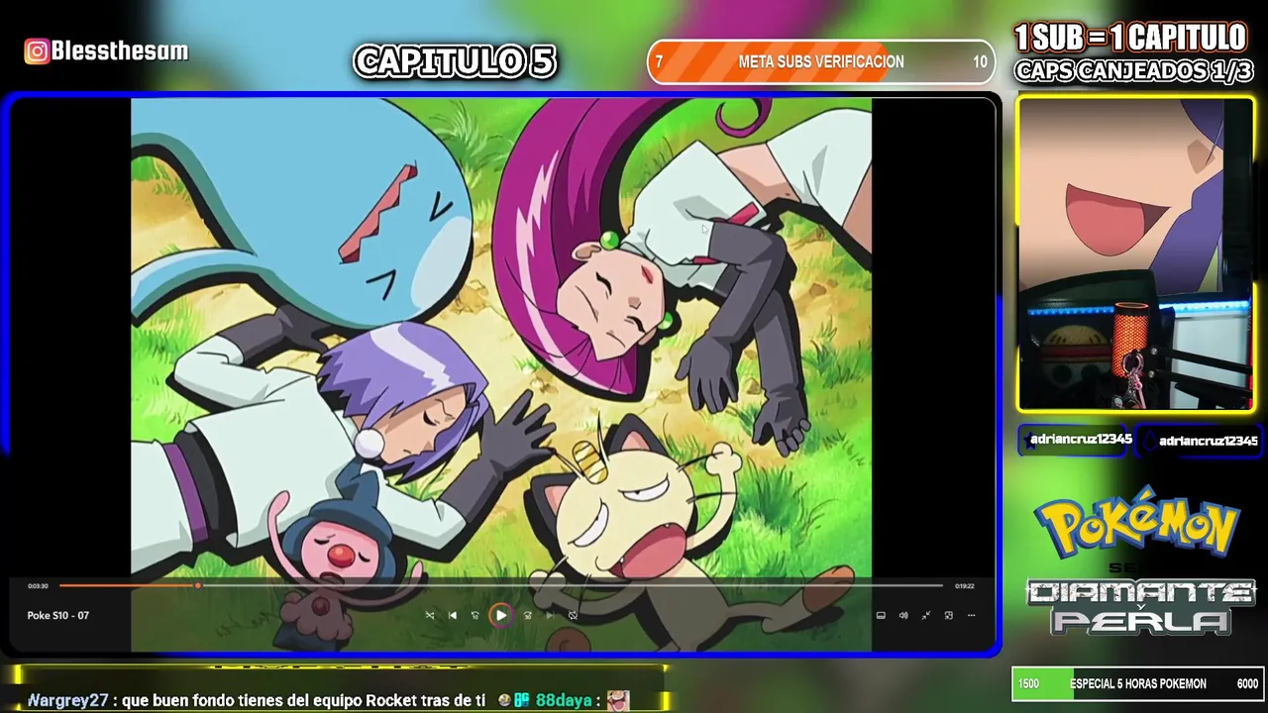
Task: Open the more options ellipsis menu
Action: coord(972,615)
